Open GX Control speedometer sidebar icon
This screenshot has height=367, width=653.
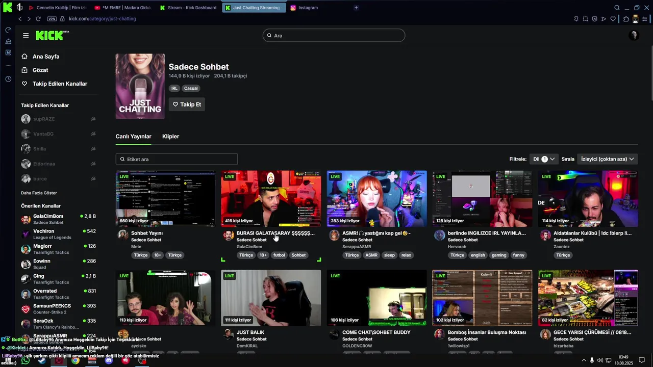click(x=8, y=30)
